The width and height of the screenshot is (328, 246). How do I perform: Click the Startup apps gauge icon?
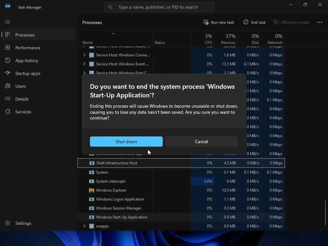(8, 73)
